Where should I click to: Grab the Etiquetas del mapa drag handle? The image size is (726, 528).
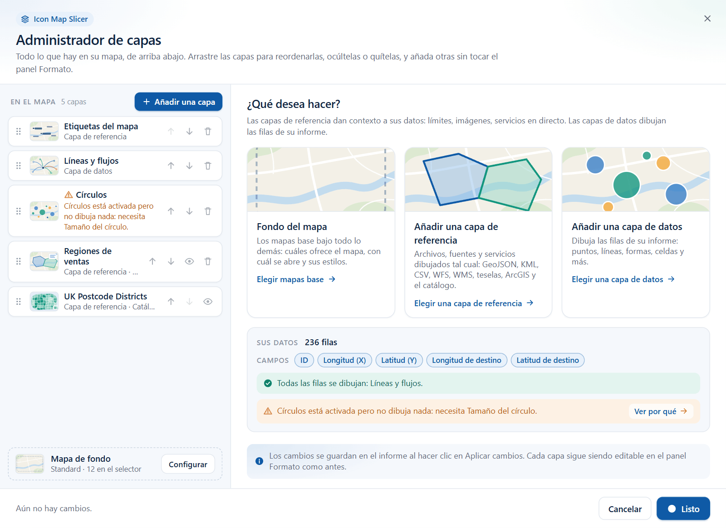(19, 132)
